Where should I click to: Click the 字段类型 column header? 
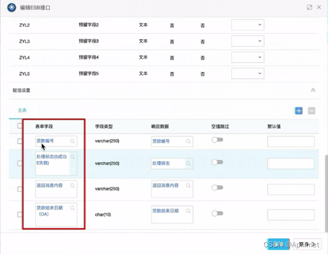104,126
